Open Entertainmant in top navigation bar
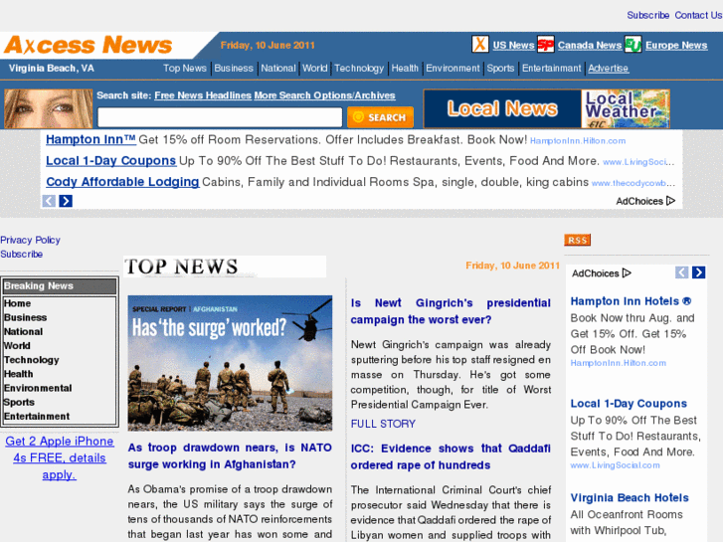Image resolution: width=723 pixels, height=542 pixels. click(x=552, y=69)
